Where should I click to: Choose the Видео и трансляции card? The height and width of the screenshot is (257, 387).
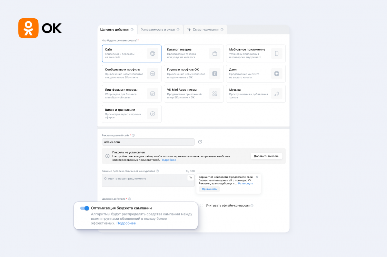132,114
